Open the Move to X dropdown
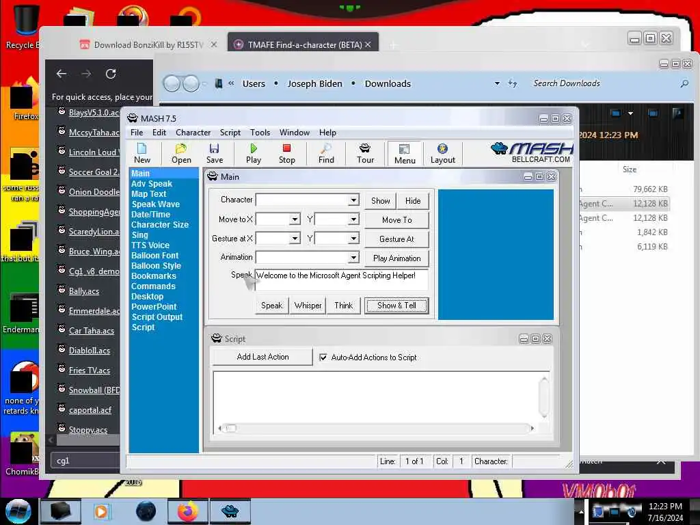Viewport: 700px width, 525px height. coord(294,219)
